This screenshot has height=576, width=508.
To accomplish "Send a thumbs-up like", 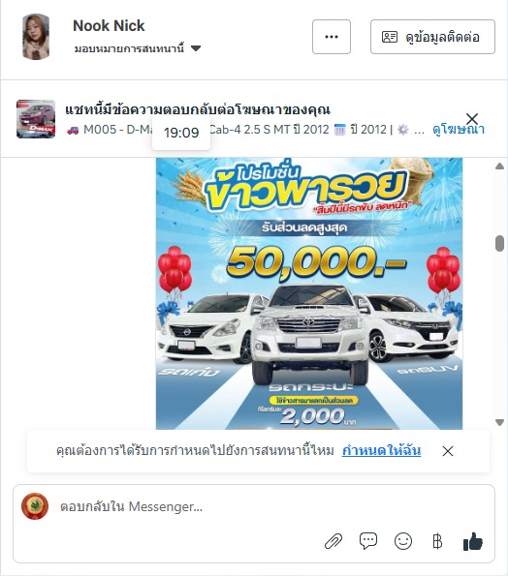I will 473,541.
